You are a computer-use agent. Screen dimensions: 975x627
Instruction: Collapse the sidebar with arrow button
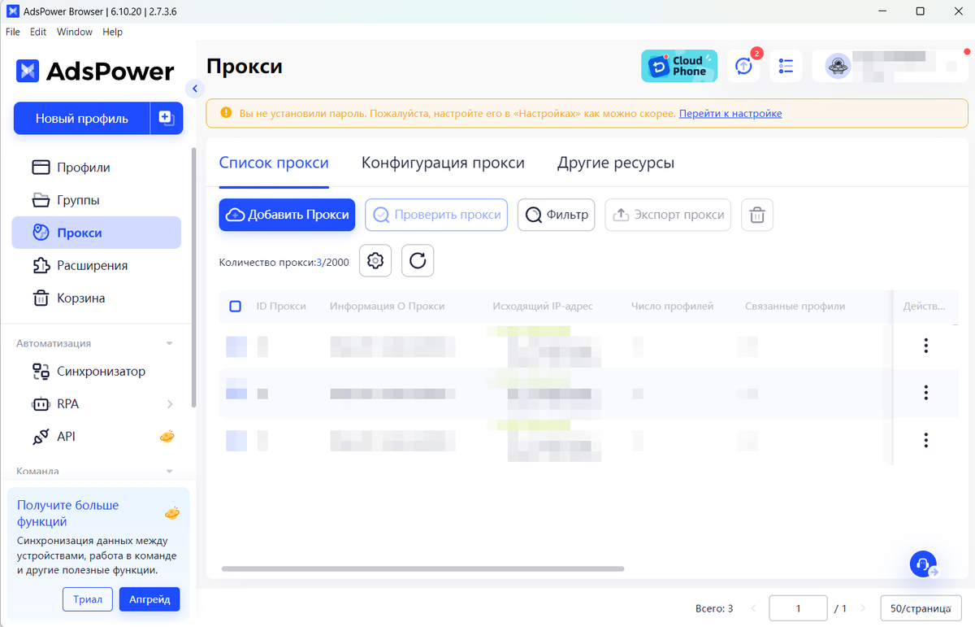194,89
